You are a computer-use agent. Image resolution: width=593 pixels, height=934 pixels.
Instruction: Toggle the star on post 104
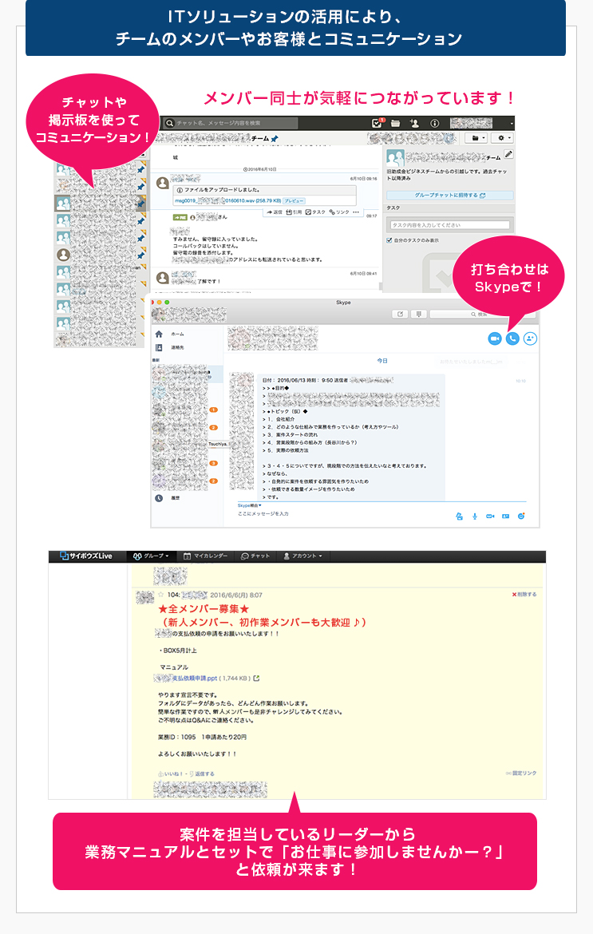(x=160, y=595)
